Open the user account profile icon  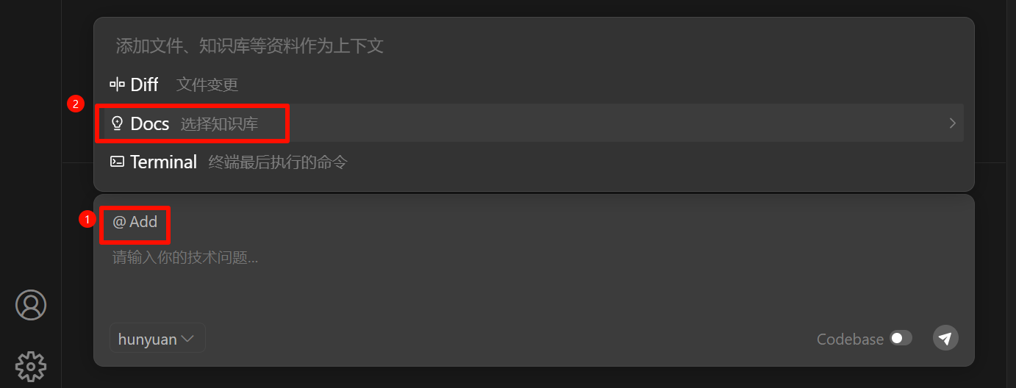click(x=31, y=304)
